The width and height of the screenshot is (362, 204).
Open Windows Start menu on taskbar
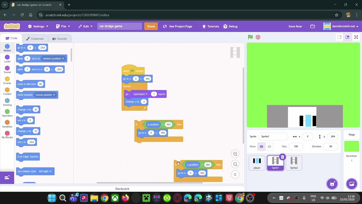(52, 198)
